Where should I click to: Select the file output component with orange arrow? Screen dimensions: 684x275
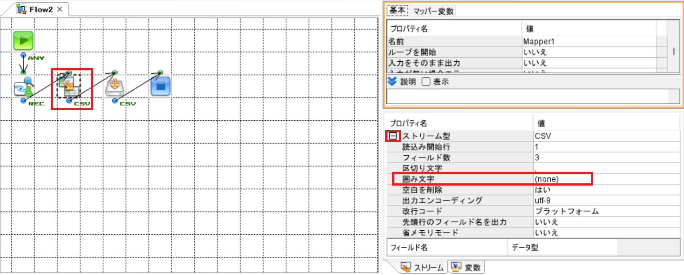pos(115,86)
